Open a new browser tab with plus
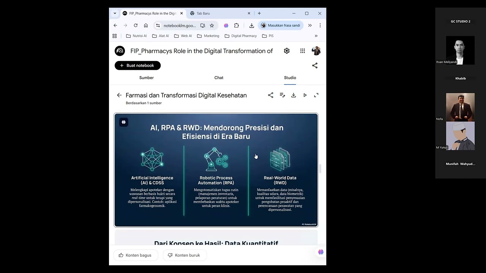This screenshot has height=273, width=486. pyautogui.click(x=259, y=13)
